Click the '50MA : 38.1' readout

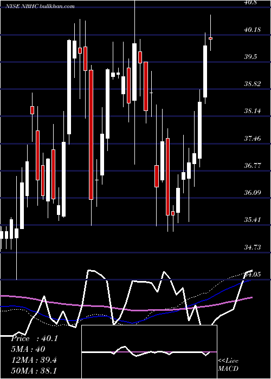click(34, 371)
